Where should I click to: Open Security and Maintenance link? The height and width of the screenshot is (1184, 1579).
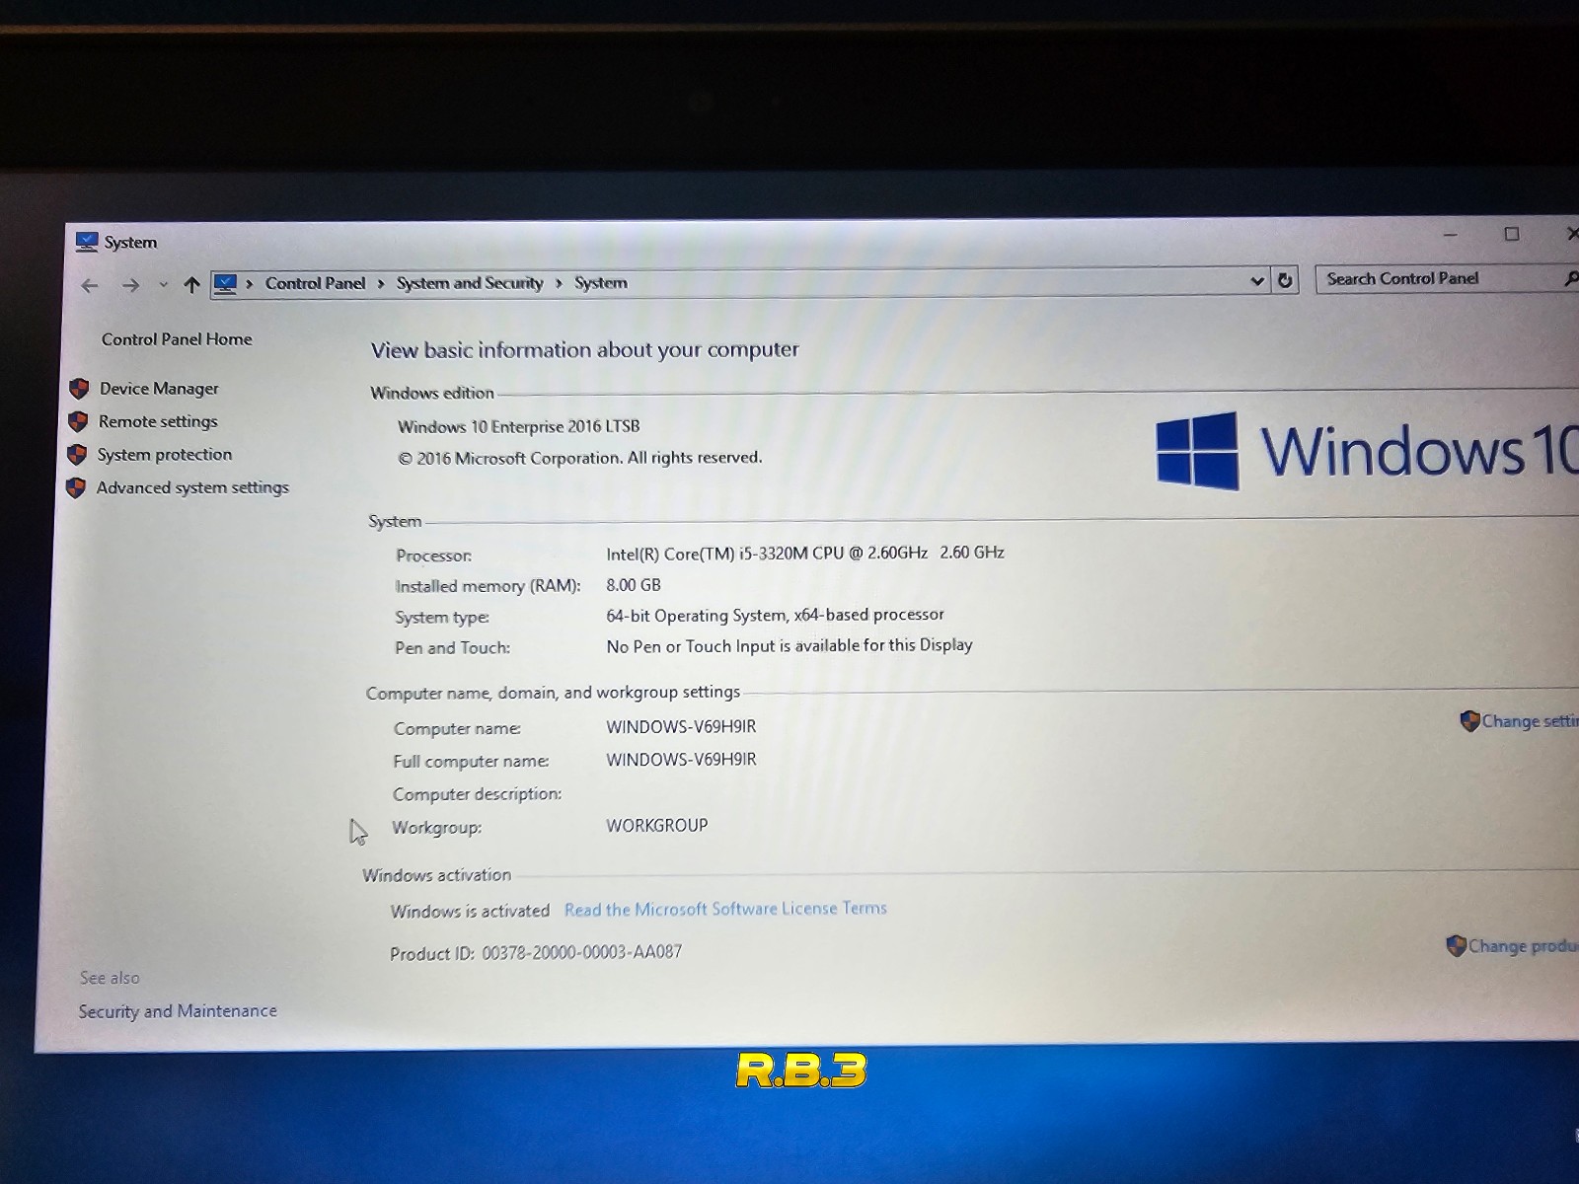178,1011
